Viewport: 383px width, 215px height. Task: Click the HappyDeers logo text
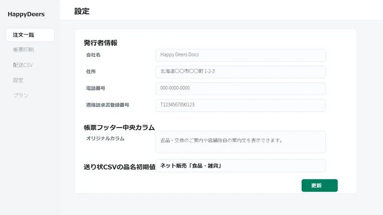point(26,14)
